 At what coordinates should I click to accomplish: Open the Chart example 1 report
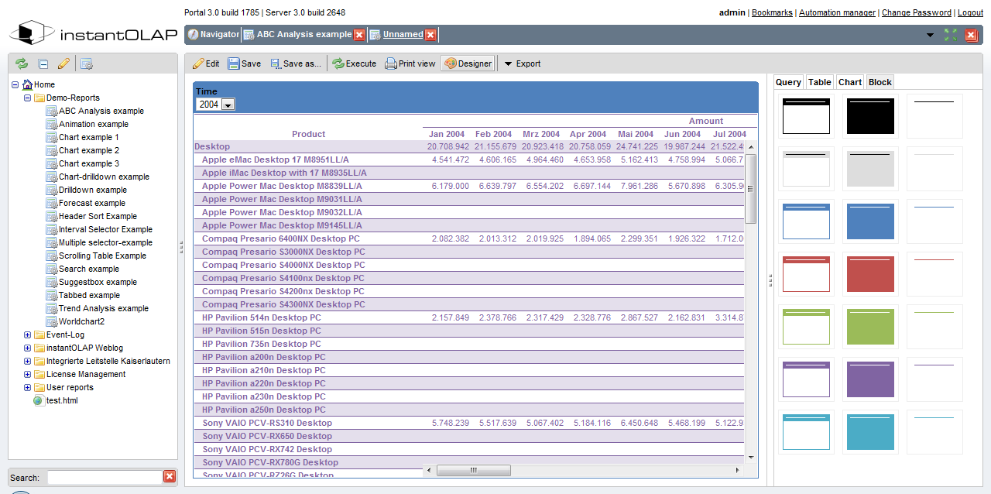[x=89, y=137]
